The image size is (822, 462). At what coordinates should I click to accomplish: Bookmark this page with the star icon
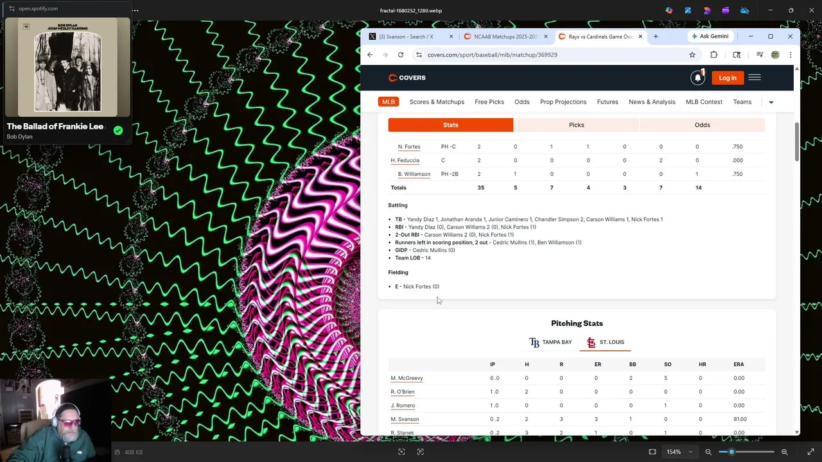(692, 55)
